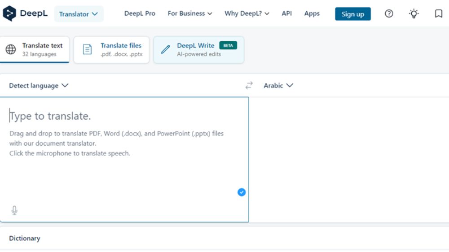This screenshot has height=252, width=449.
Task: Open the DeepL Pro page
Action: pos(140,13)
